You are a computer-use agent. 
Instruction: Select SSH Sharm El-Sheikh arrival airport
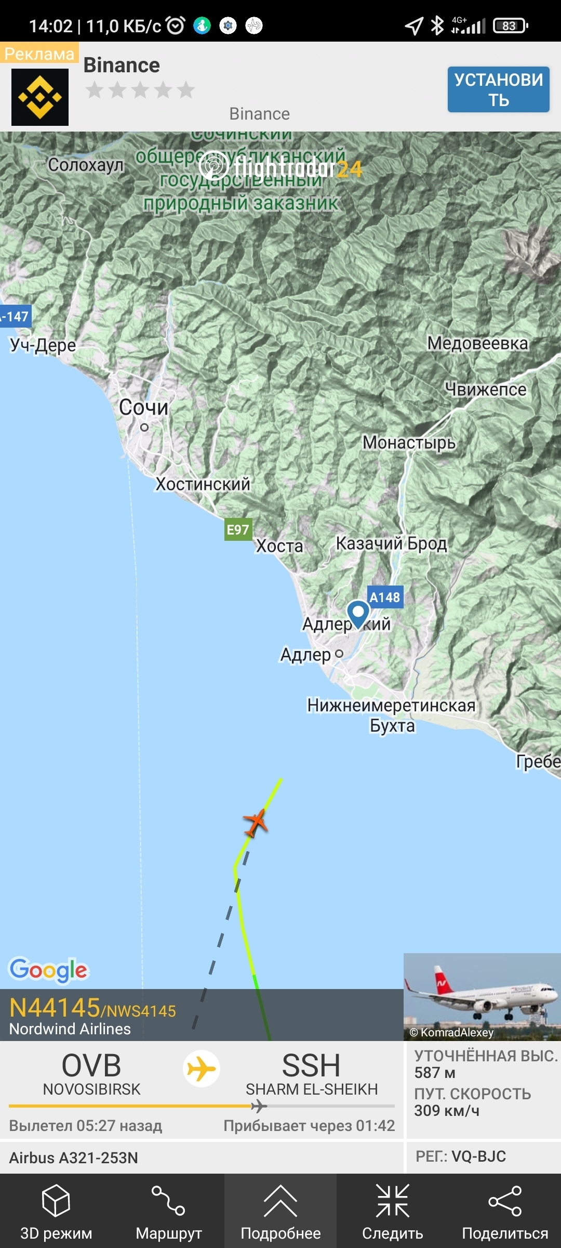coord(312,1074)
